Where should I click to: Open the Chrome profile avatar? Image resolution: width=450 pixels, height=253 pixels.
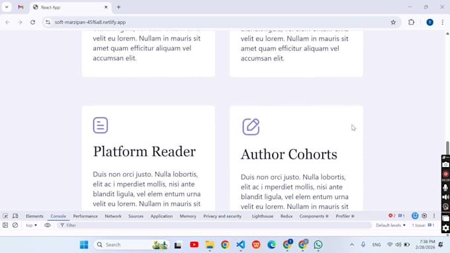[x=429, y=22]
